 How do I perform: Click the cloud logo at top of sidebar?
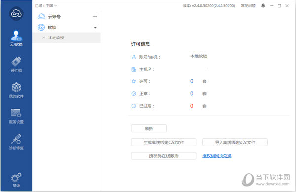(x=16, y=14)
